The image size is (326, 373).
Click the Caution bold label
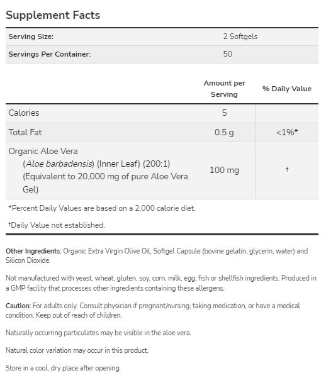[x=18, y=306]
